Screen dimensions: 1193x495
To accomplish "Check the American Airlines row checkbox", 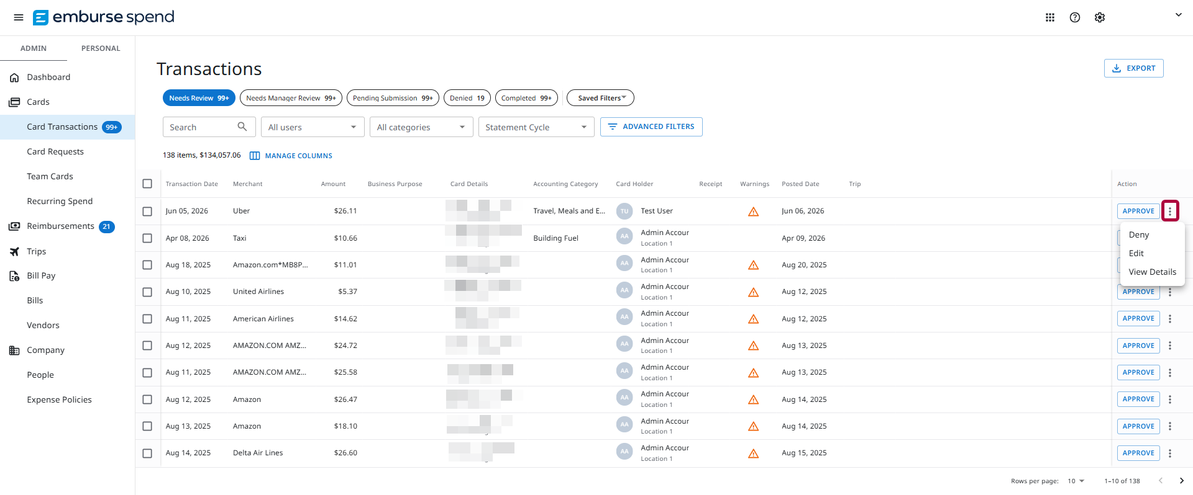I will [x=147, y=319].
